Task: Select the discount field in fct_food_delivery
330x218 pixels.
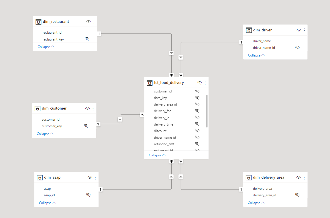Action: 160,131
